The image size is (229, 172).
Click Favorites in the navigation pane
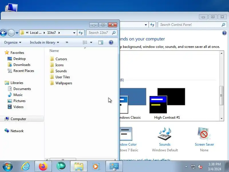[x=14, y=53]
